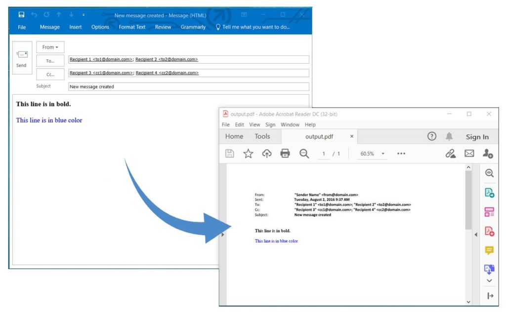Switch to the Grammarly ribbon tab
This screenshot has width=506, height=314.
(x=193, y=27)
